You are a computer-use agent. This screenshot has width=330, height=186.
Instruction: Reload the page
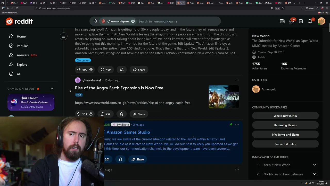coord(17,8)
